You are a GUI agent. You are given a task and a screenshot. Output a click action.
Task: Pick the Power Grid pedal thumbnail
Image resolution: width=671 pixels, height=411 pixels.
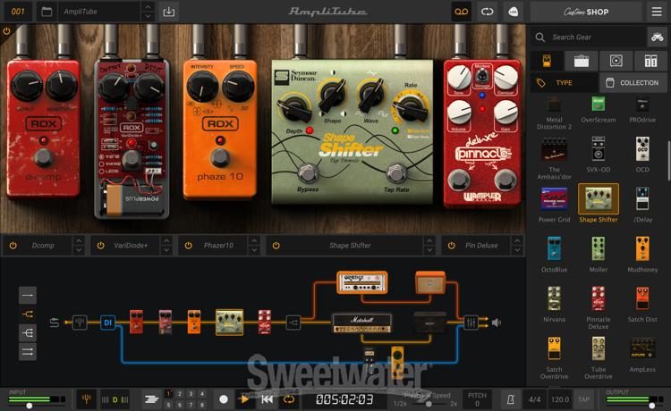click(554, 198)
